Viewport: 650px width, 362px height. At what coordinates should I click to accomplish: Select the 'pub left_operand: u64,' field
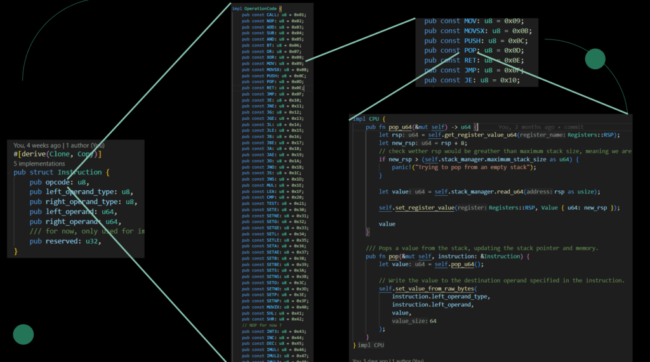point(74,212)
